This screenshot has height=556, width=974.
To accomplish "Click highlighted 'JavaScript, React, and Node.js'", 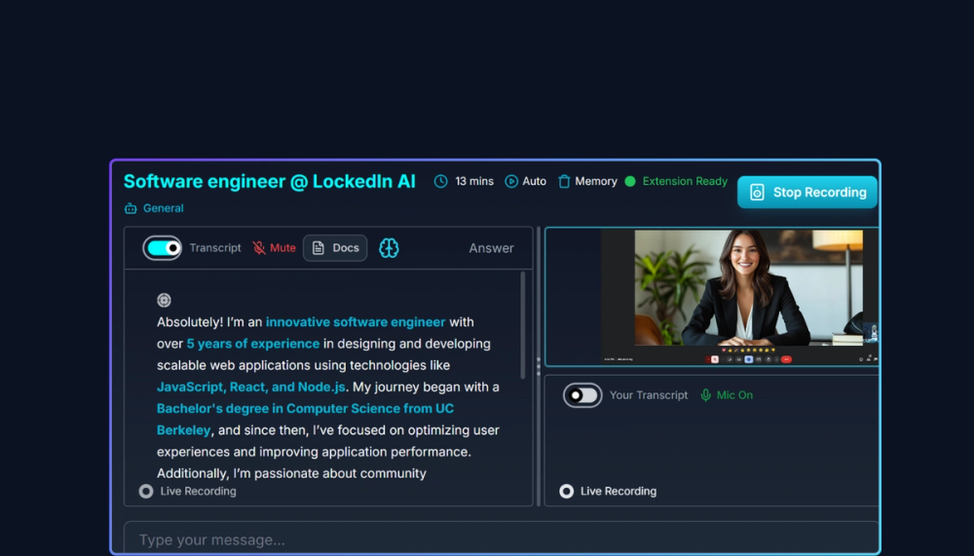I will 251,387.
